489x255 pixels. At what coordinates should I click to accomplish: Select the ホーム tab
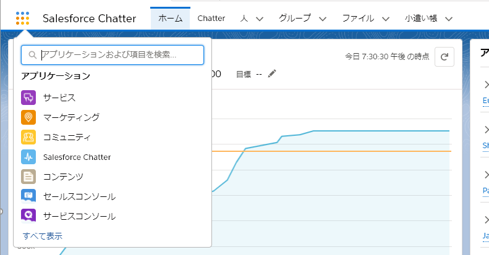pyautogui.click(x=170, y=19)
